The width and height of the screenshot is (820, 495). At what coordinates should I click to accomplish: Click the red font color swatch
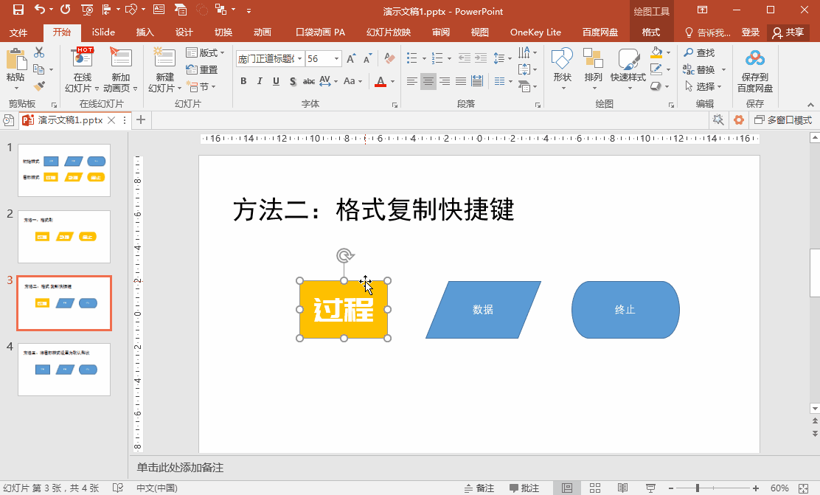[x=381, y=81]
